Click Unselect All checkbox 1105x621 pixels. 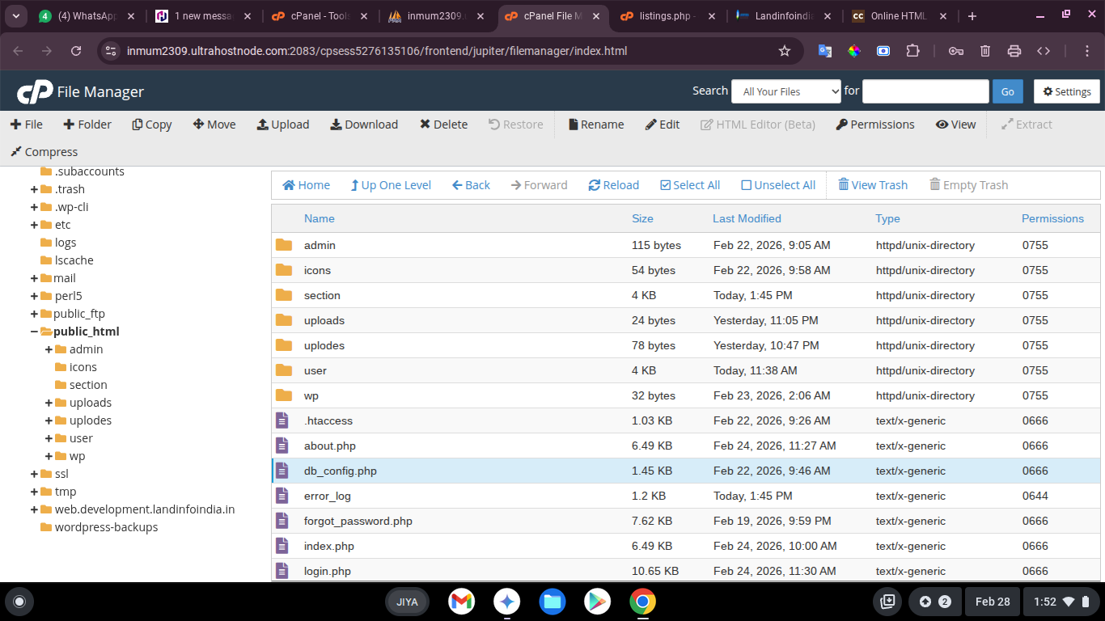[x=747, y=185]
